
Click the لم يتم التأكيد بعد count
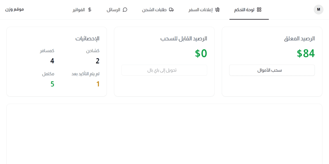click(x=98, y=84)
